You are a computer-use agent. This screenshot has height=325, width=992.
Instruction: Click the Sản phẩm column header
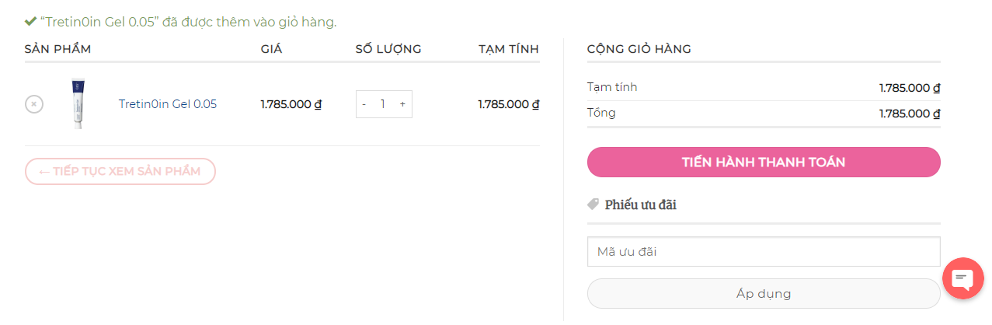point(58,49)
